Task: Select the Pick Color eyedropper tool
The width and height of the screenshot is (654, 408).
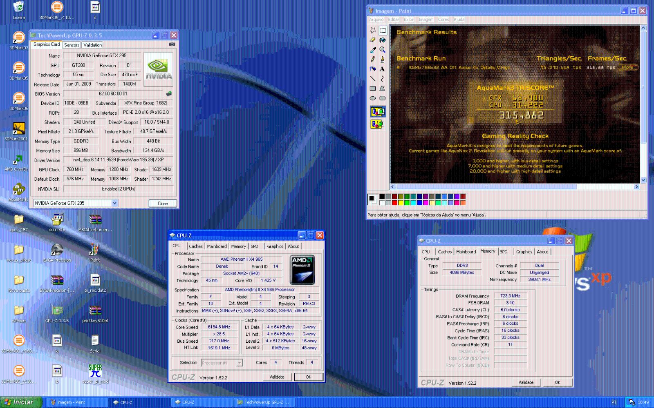Action: [x=373, y=50]
